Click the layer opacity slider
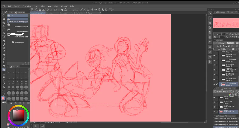239x128 pixels. click(x=231, y=43)
